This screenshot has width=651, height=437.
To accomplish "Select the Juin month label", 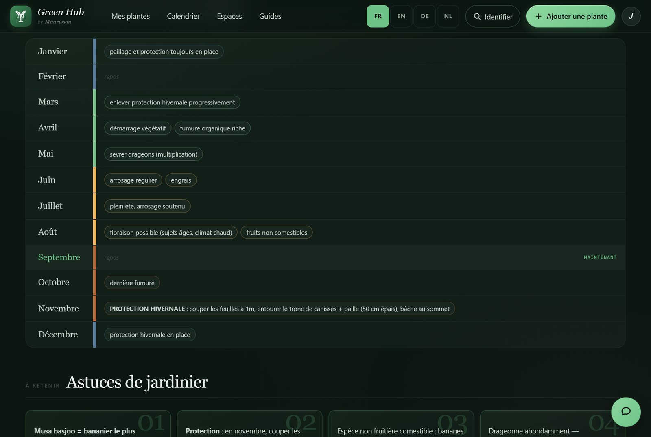I will click(47, 180).
